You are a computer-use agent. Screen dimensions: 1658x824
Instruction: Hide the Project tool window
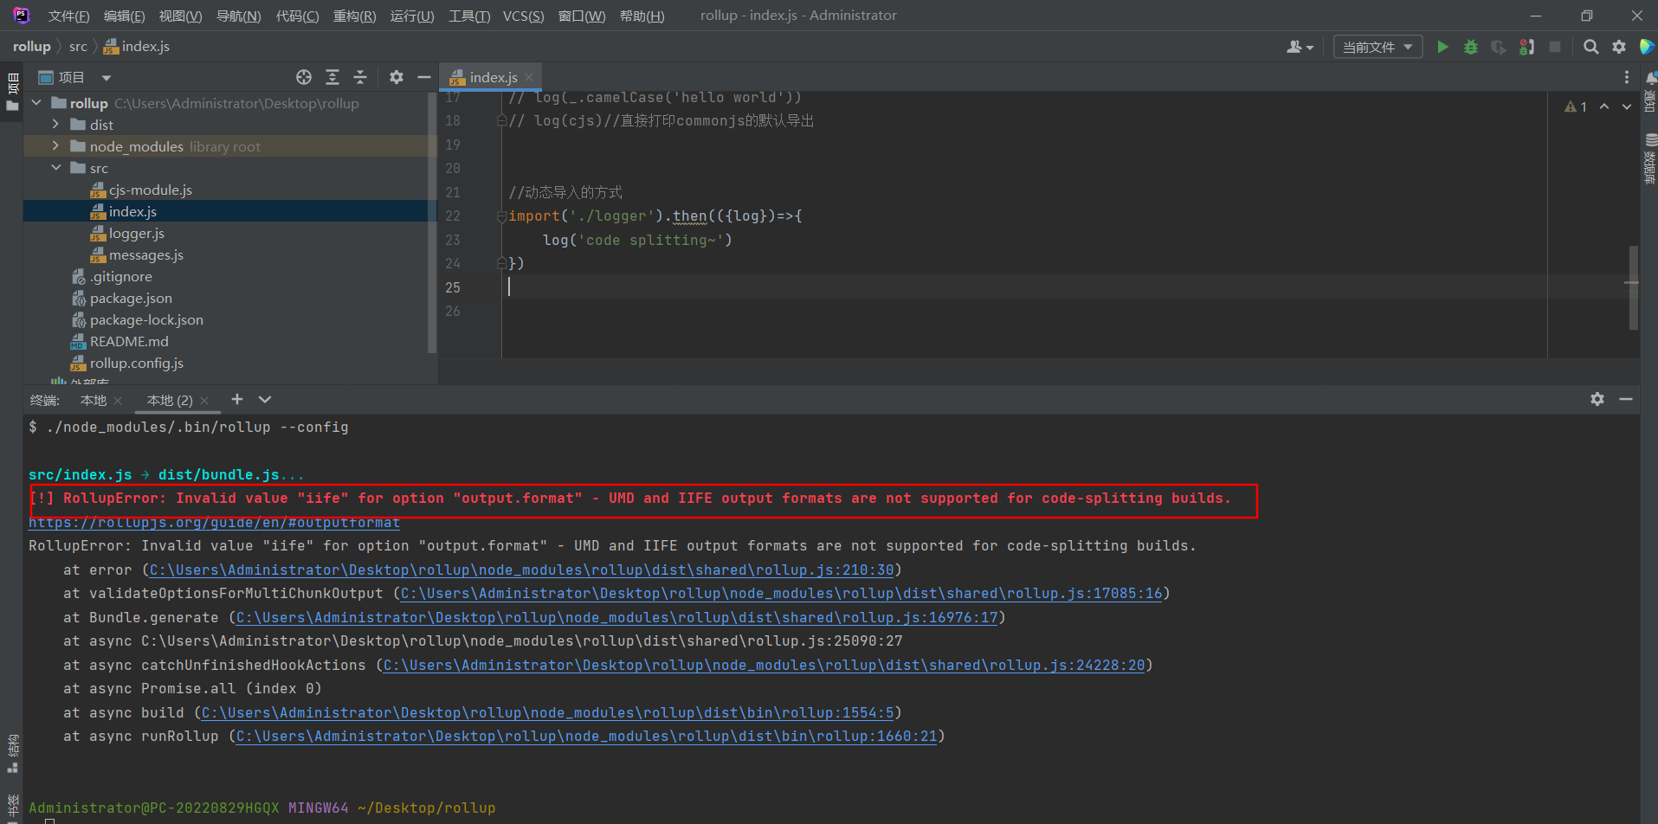(423, 77)
